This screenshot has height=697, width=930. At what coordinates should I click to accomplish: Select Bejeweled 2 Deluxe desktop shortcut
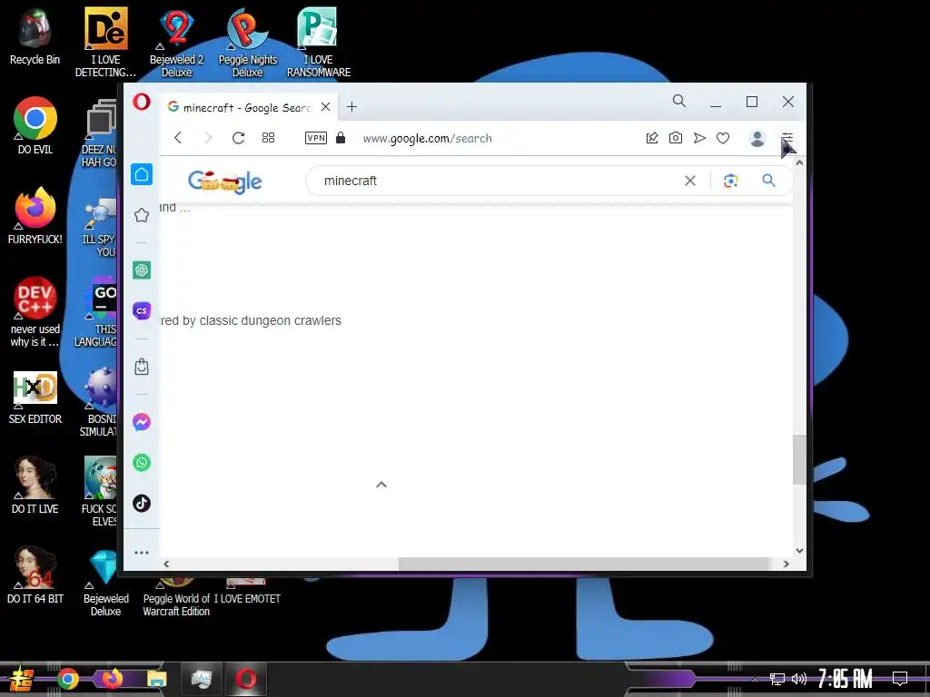click(x=177, y=42)
